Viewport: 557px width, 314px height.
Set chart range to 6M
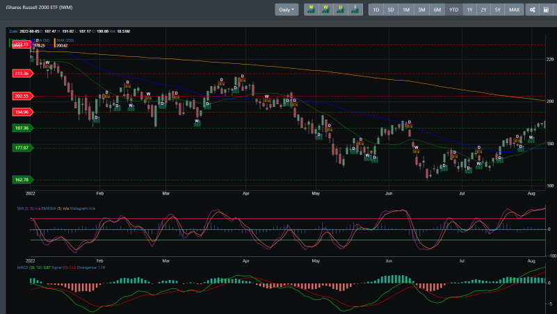437,10
